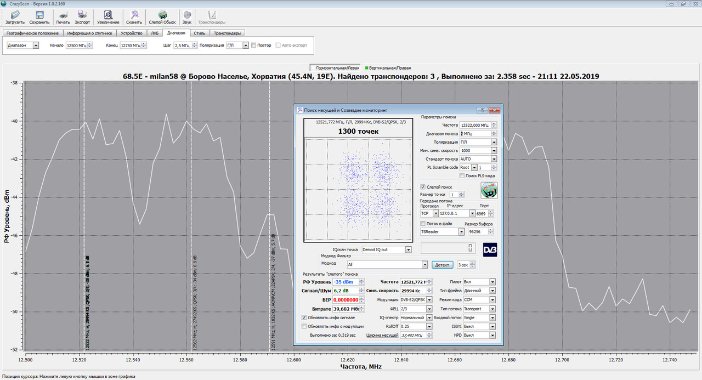Switch to the Стиль tab
This screenshot has height=380, width=702.
(200, 33)
